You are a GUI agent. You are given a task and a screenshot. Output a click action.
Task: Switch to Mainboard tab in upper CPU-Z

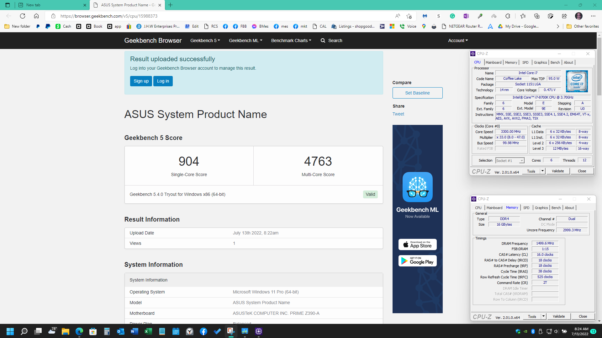pyautogui.click(x=494, y=62)
